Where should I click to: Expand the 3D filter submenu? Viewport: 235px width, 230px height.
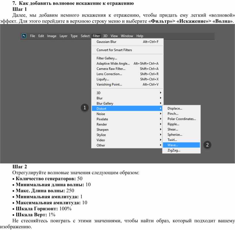(127, 93)
